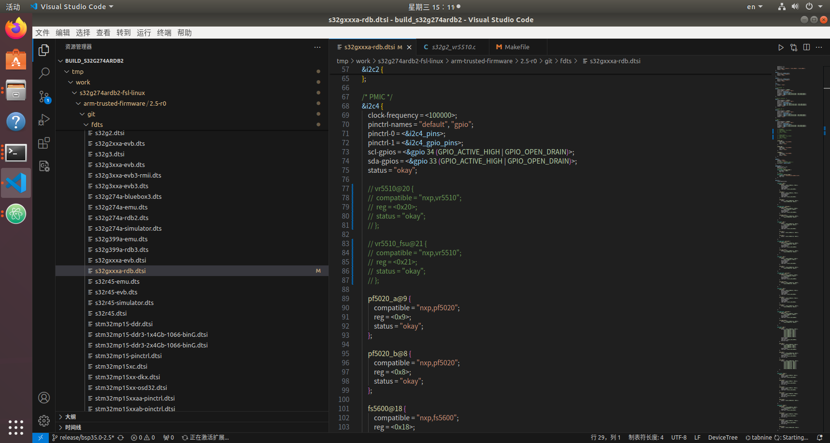Click the Run file play icon
This screenshot has height=443, width=830.
(x=781, y=47)
